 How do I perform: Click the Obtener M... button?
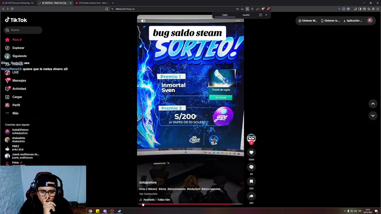click(308, 21)
